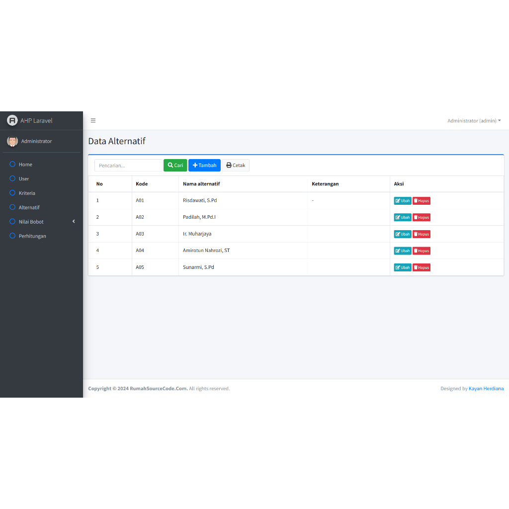
Task: Select the Home menu item
Action: click(x=25, y=164)
